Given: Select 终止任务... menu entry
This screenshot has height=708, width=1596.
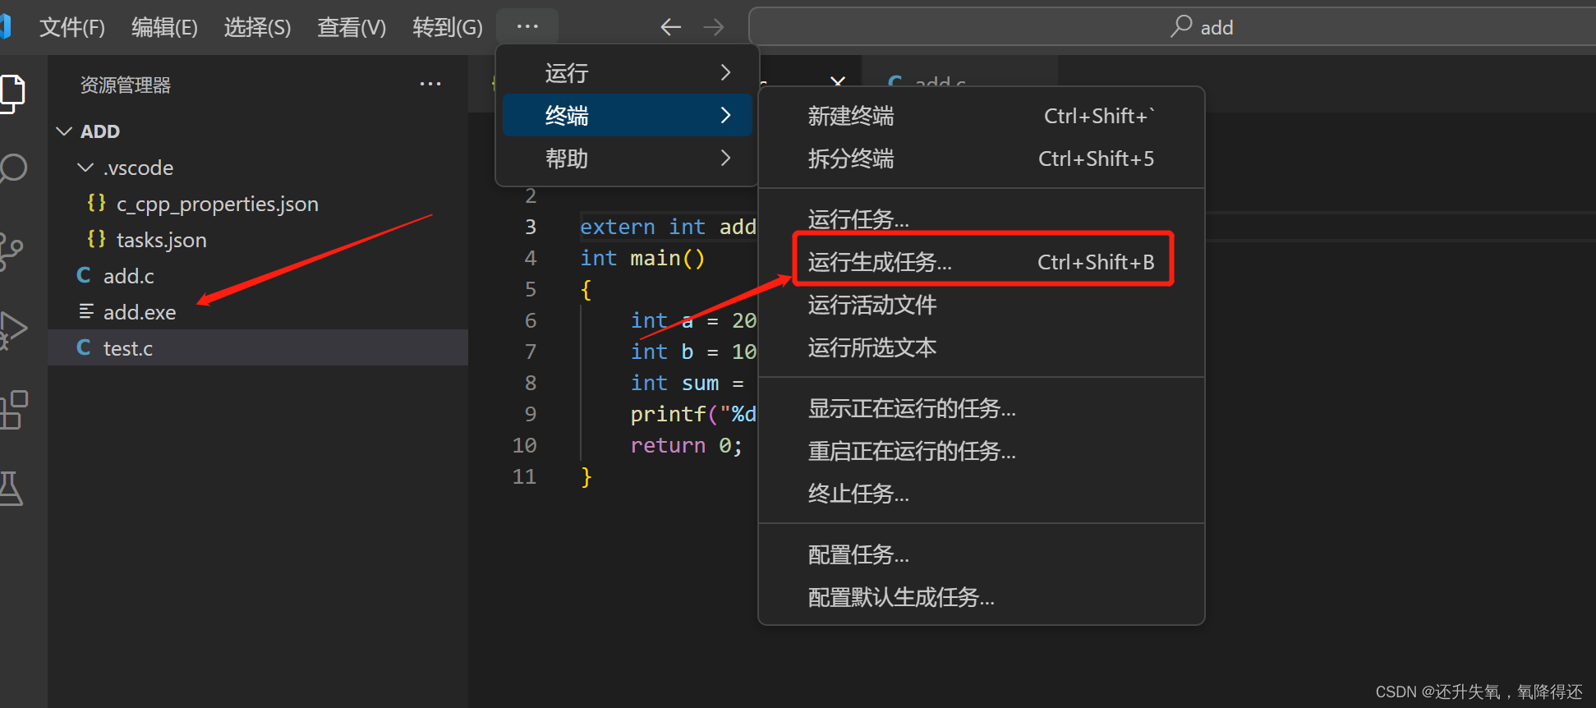Looking at the screenshot, I should pos(982,494).
